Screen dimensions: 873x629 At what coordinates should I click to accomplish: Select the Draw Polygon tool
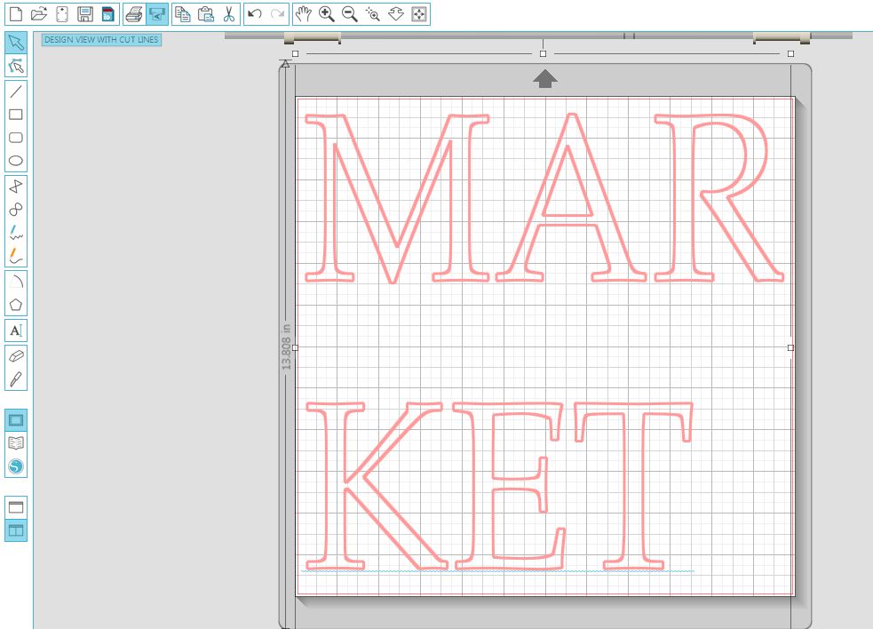click(x=16, y=186)
